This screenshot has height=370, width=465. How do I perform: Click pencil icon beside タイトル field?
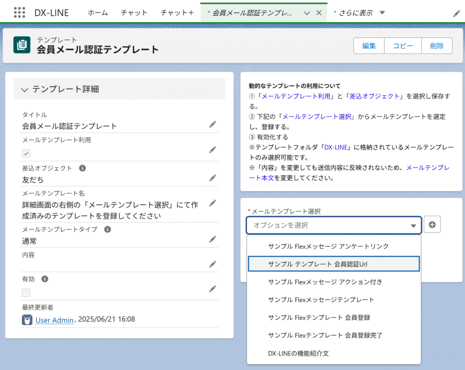tap(213, 124)
